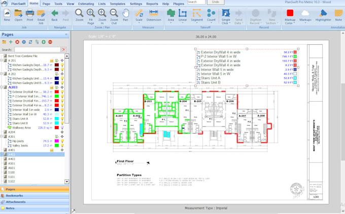Show the Walkway Area via its lightbulb
Screen dimensions: 345x214
click(62, 128)
